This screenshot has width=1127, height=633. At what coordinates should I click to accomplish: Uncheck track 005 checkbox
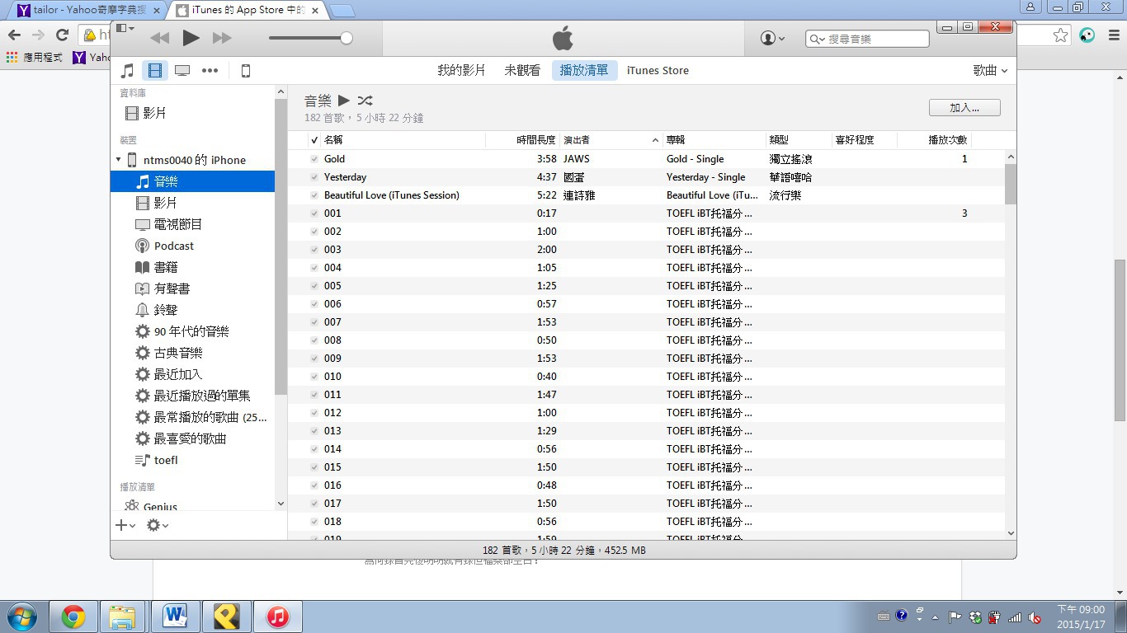[314, 286]
